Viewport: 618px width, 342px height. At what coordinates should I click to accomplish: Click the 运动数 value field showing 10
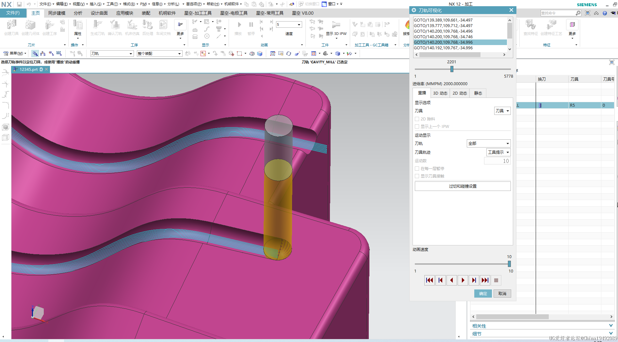(497, 161)
